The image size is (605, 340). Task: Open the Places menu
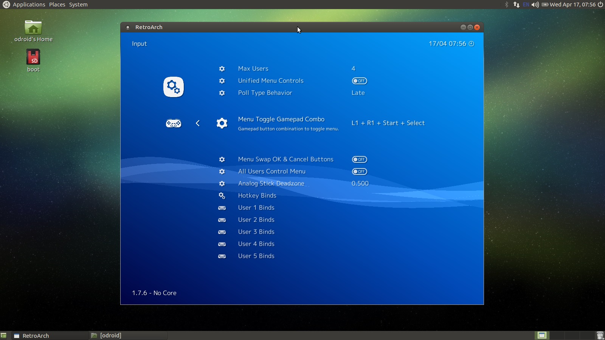click(x=57, y=5)
